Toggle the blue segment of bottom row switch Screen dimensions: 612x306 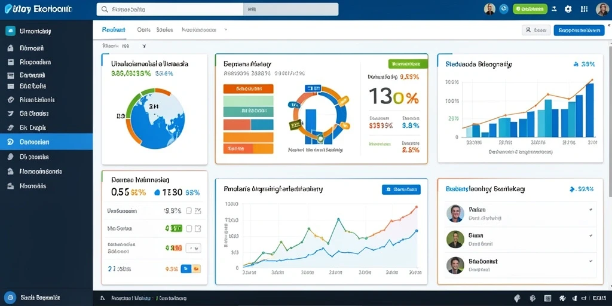pos(185,268)
